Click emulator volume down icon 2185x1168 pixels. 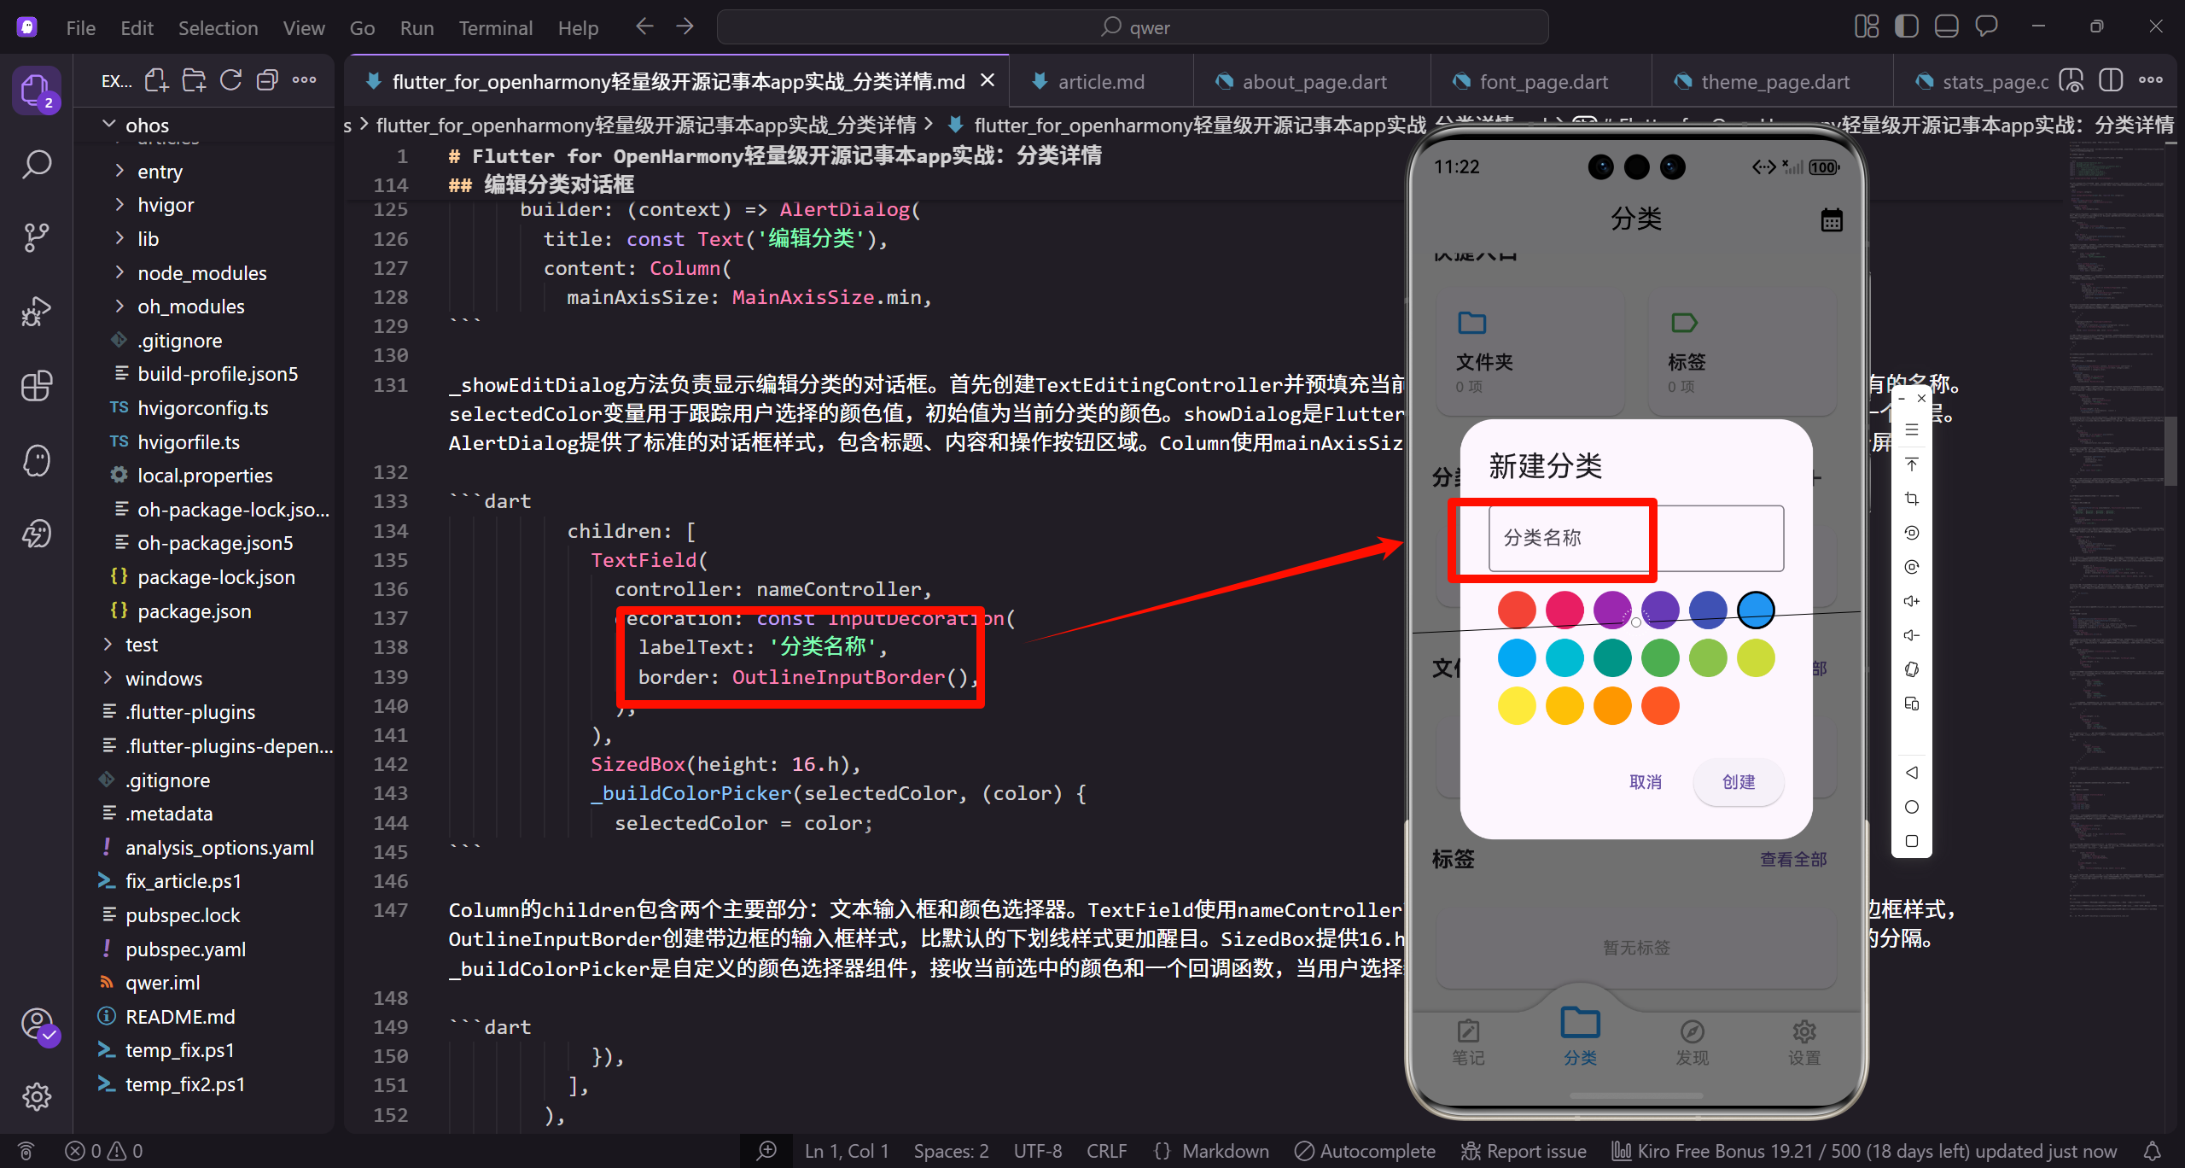coord(1912,635)
